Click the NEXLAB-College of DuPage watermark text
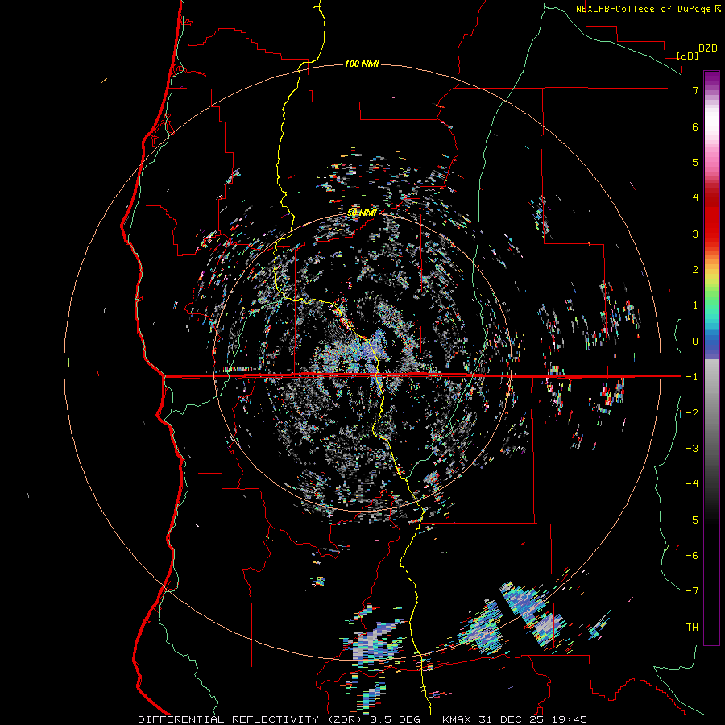 [648, 9]
